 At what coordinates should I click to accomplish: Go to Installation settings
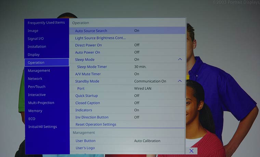click(x=37, y=47)
